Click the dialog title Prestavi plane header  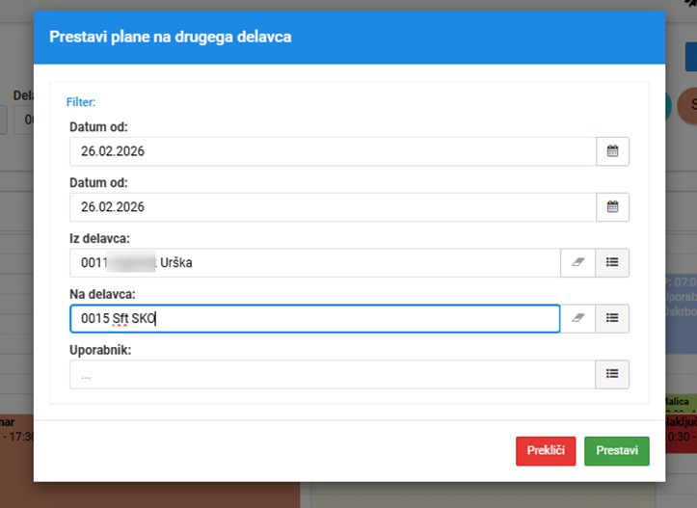click(x=170, y=37)
